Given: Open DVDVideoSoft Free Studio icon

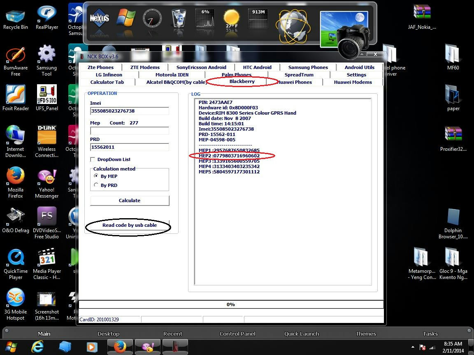Looking at the screenshot, I should pyautogui.click(x=46, y=222).
